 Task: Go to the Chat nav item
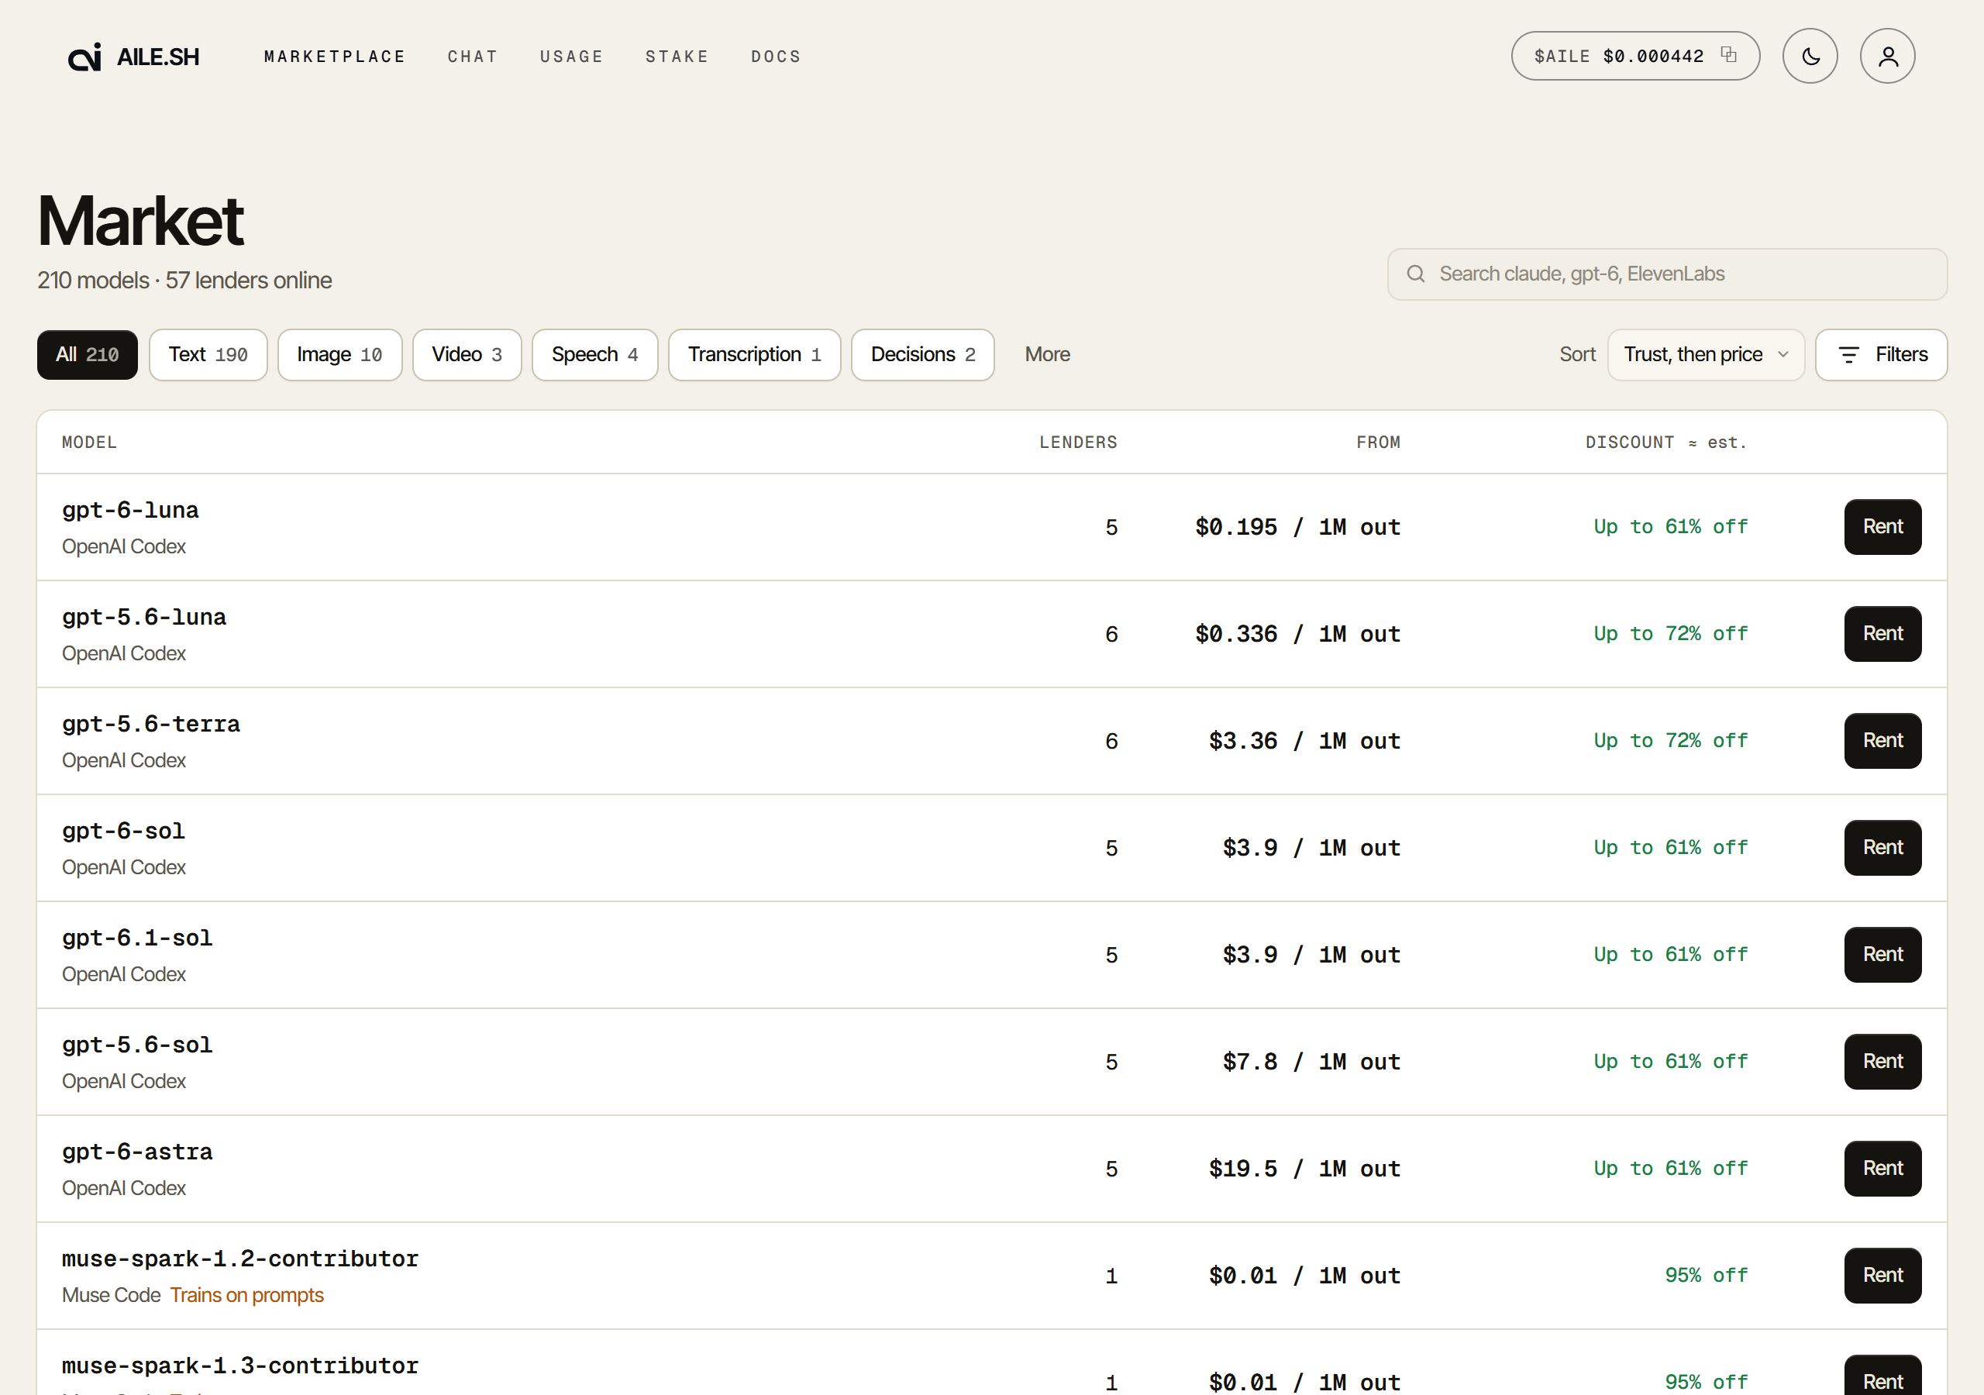[x=473, y=56]
